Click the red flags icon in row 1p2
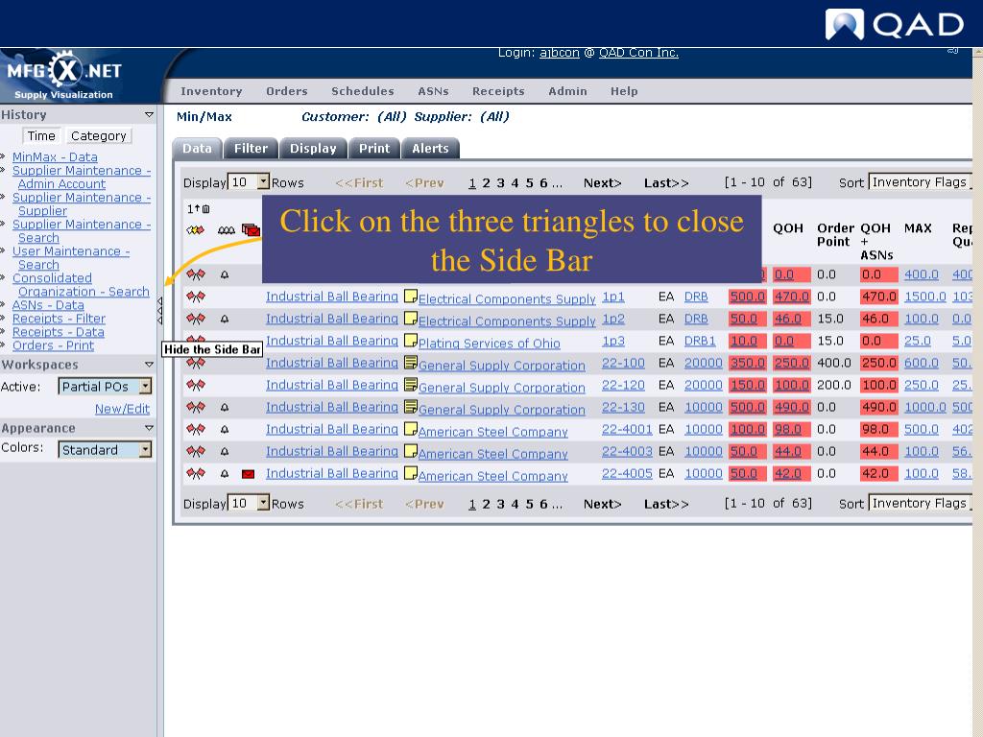The height and width of the screenshot is (737, 983). tap(196, 319)
